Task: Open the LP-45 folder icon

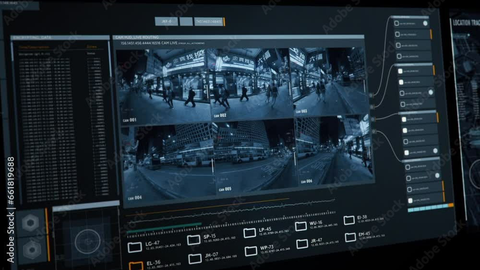Action: tap(250, 233)
